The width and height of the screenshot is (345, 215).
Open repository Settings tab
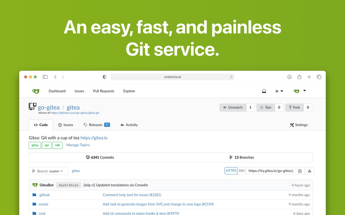299,125
